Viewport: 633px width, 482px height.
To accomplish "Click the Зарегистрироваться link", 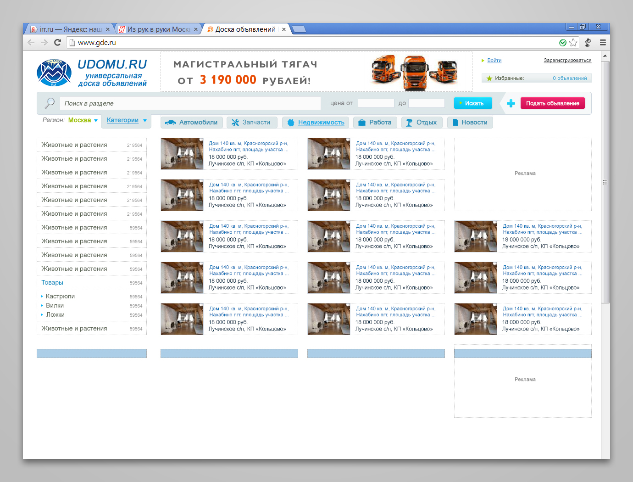I will (567, 61).
